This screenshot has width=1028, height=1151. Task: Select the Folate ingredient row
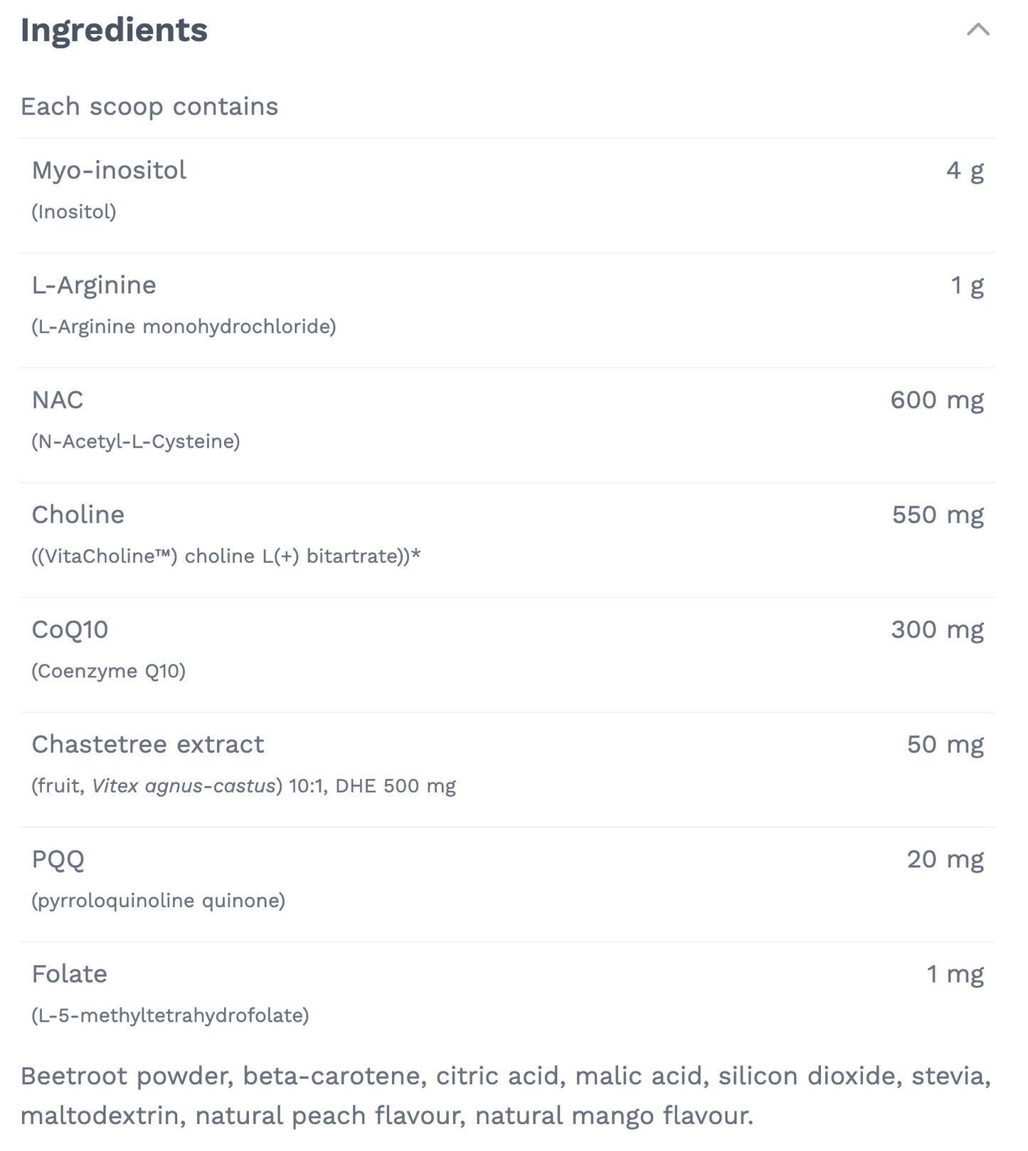[x=68, y=974]
